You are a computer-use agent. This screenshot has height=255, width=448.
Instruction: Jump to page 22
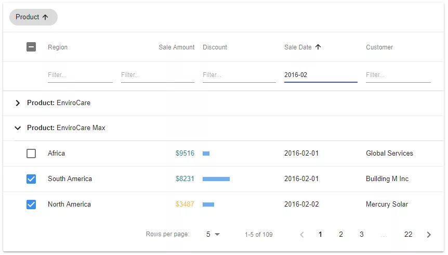click(408, 235)
